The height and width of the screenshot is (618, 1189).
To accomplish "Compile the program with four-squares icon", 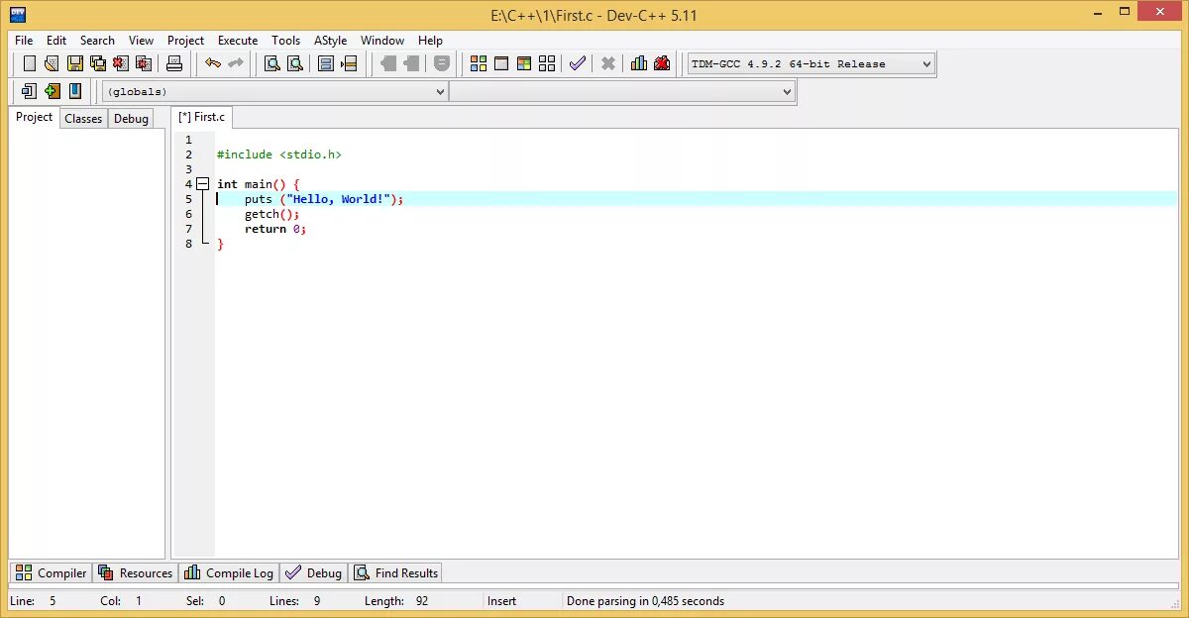I will pyautogui.click(x=479, y=63).
